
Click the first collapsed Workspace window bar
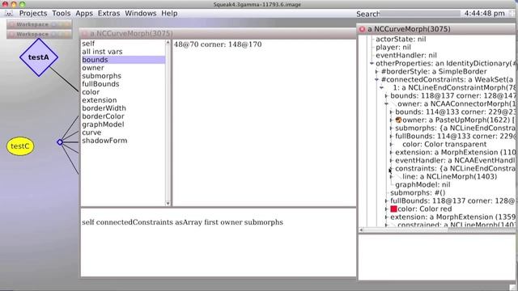(x=40, y=24)
